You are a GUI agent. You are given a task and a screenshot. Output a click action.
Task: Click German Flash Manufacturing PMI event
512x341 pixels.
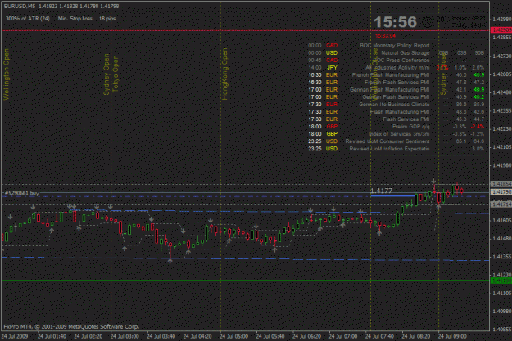(x=396, y=90)
